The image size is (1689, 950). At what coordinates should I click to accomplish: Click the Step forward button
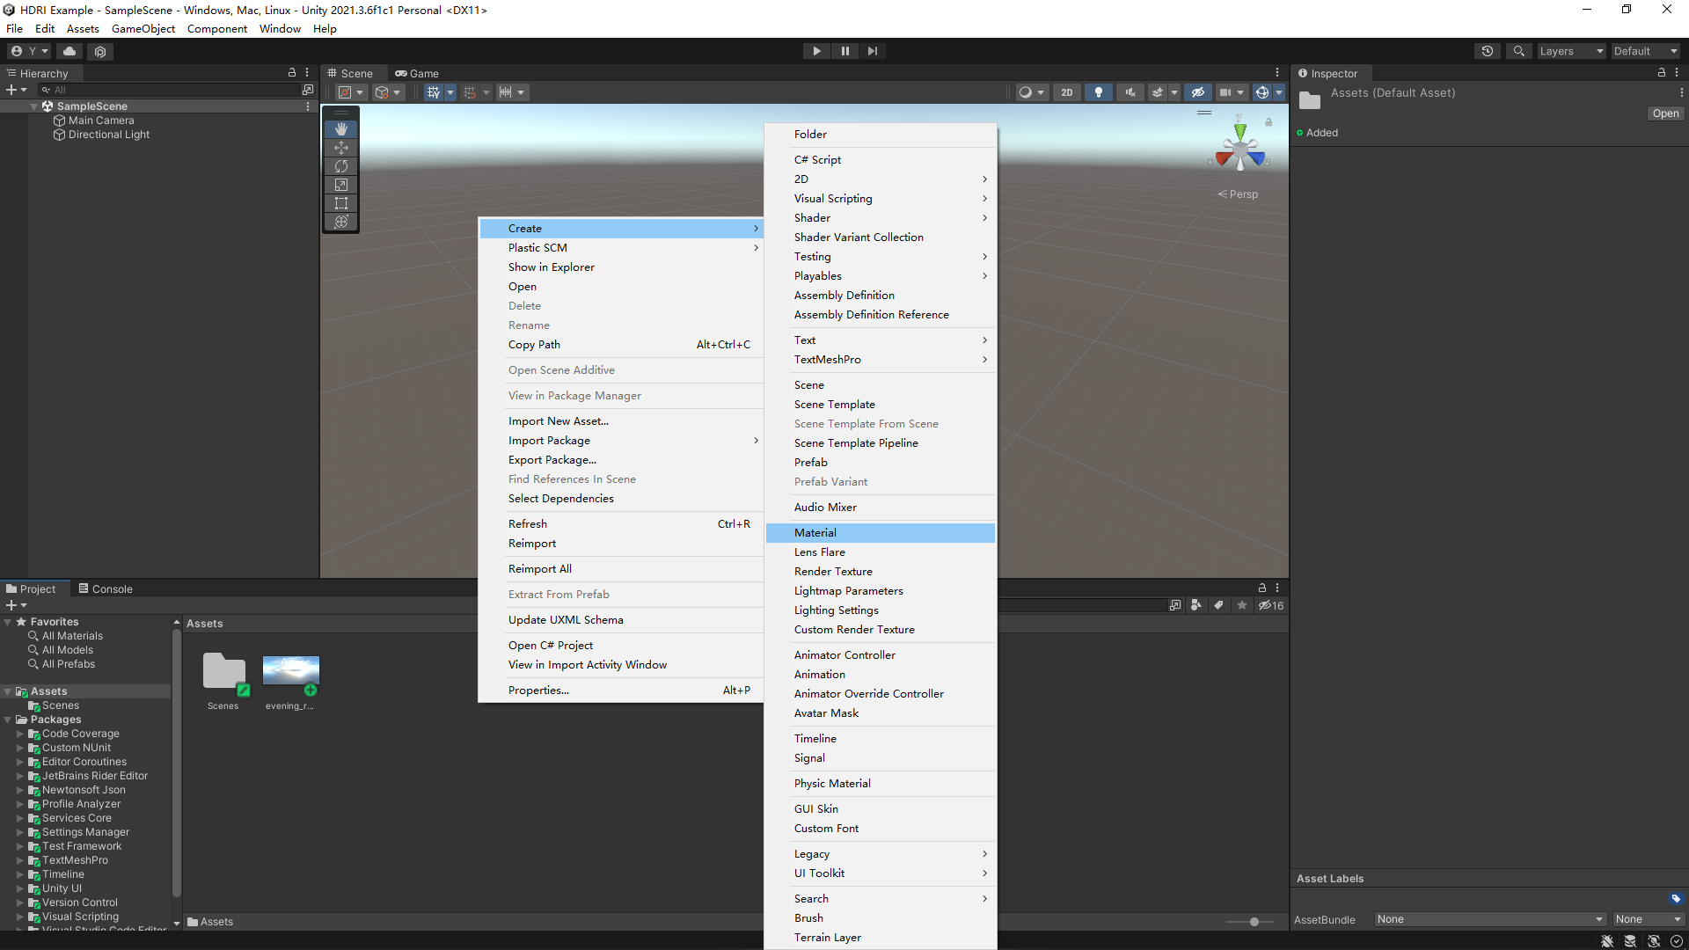coord(873,50)
